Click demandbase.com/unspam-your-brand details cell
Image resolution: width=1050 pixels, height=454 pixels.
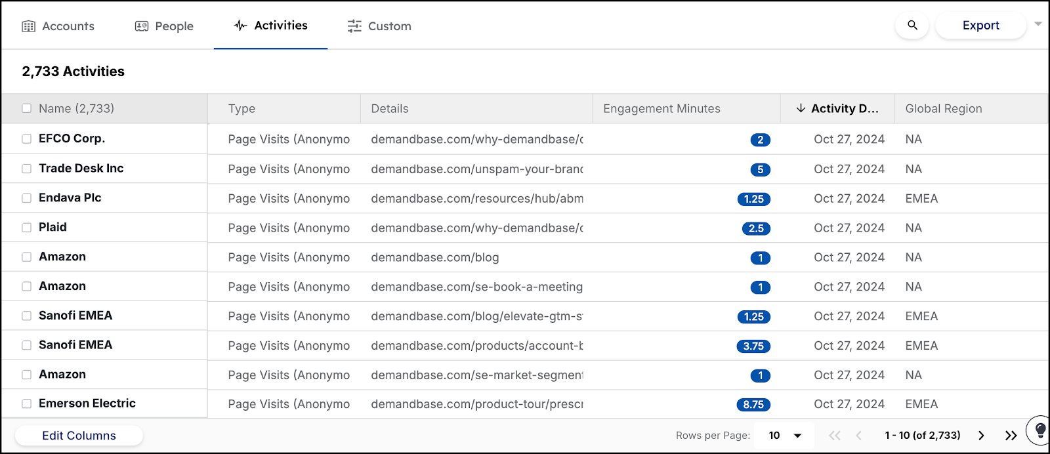pyautogui.click(x=476, y=169)
